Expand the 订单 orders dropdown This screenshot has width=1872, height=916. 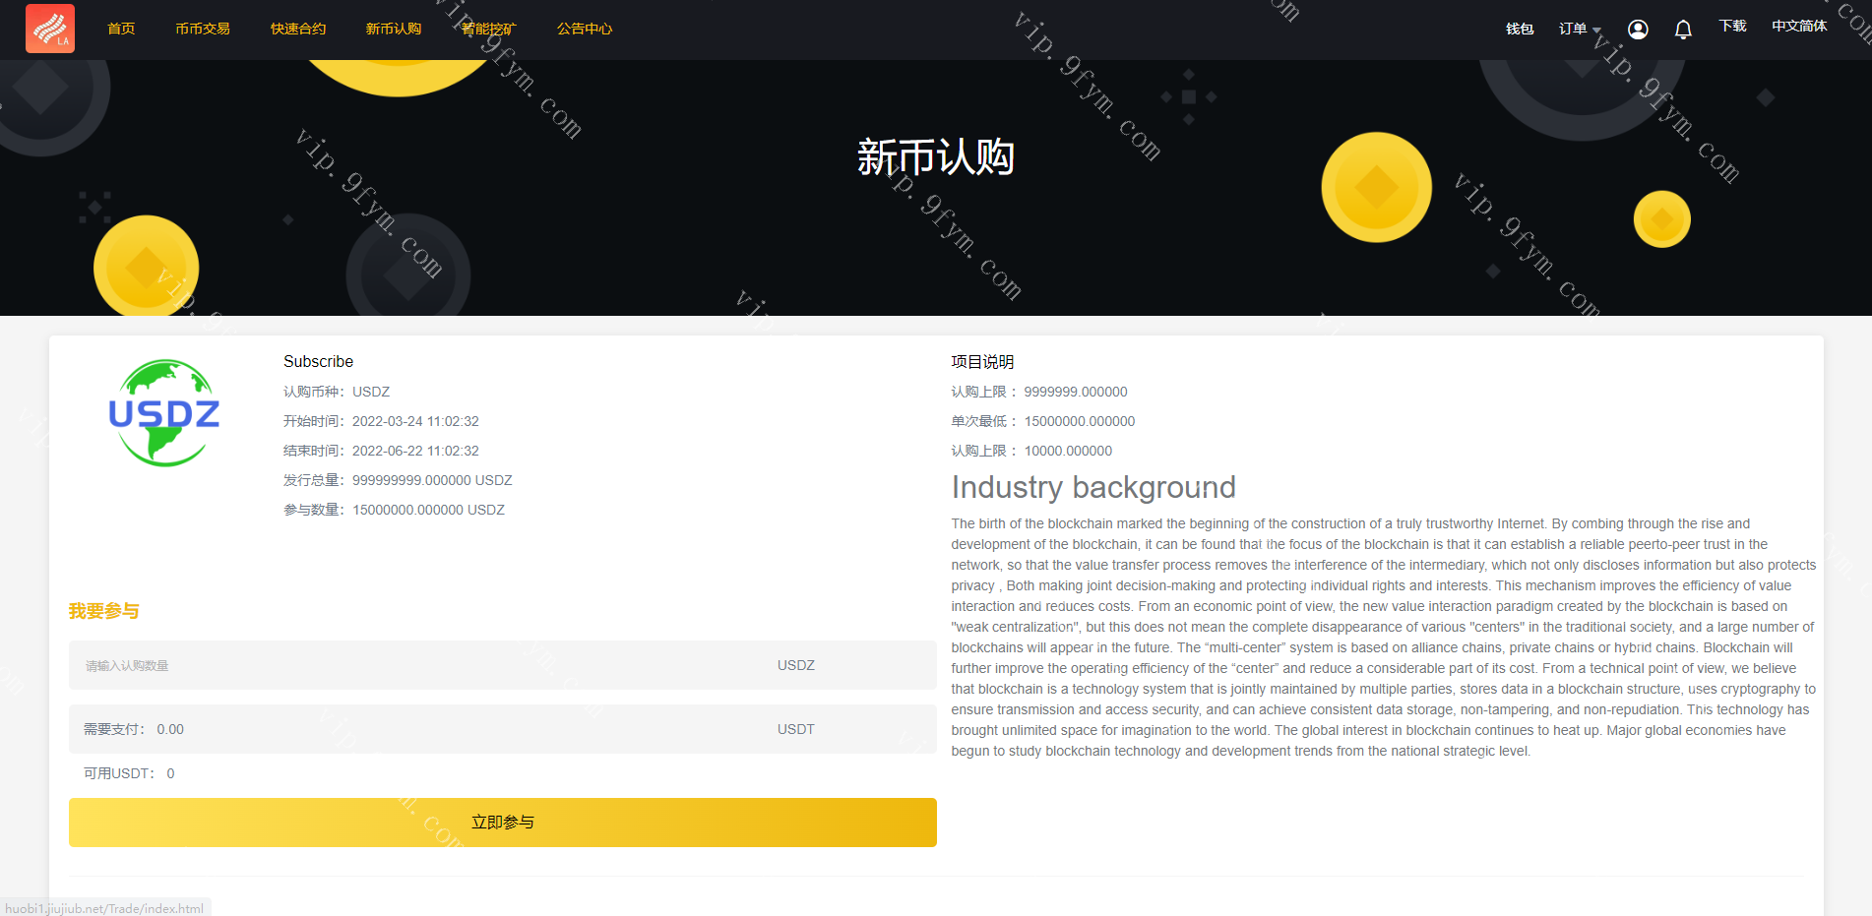coord(1579,30)
